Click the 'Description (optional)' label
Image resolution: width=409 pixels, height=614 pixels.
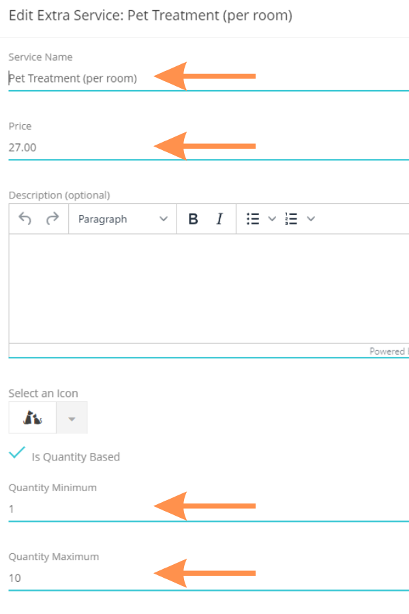59,195
